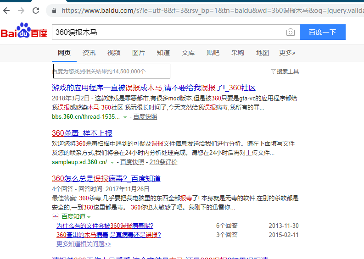Open 360怎么总是误报病毒?_百度知道 result
Image resolution: width=364 pixels, height=259 pixels.
click(x=106, y=178)
